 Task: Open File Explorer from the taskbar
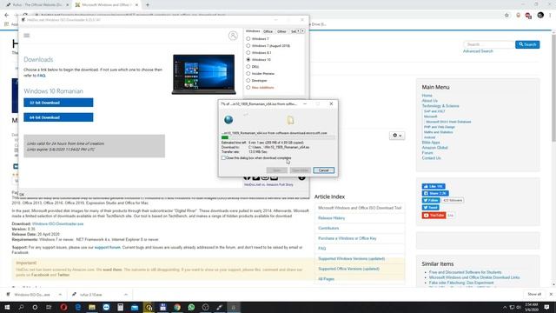click(x=92, y=307)
